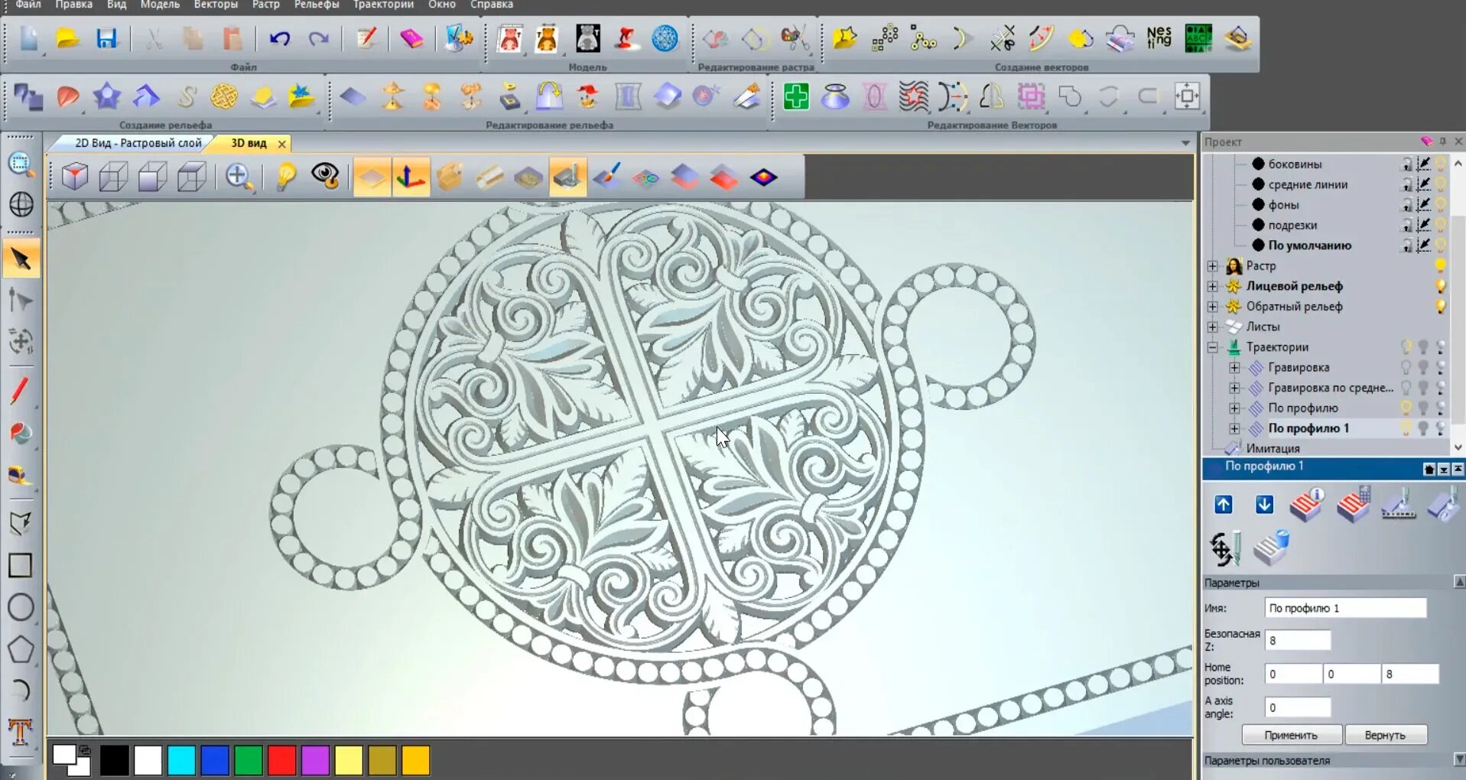Choose the rectangle drawing tool
The width and height of the screenshot is (1466, 780).
[x=20, y=565]
